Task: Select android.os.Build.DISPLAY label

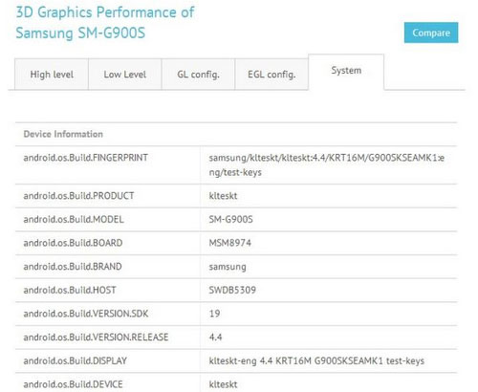Action: (76, 360)
